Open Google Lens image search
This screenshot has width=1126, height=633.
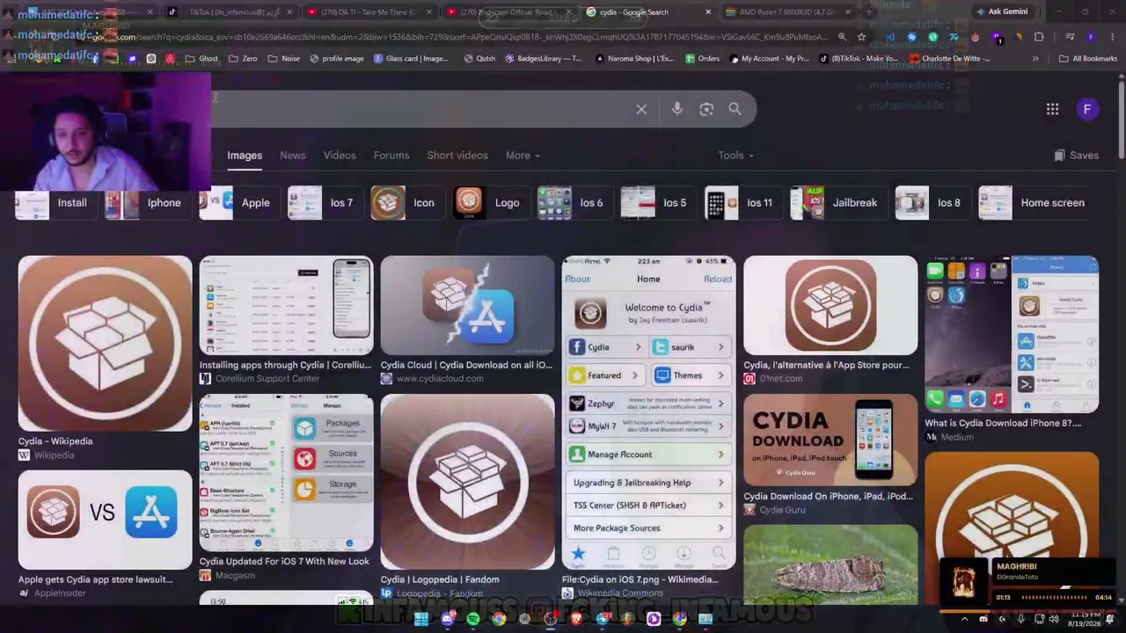tap(706, 109)
